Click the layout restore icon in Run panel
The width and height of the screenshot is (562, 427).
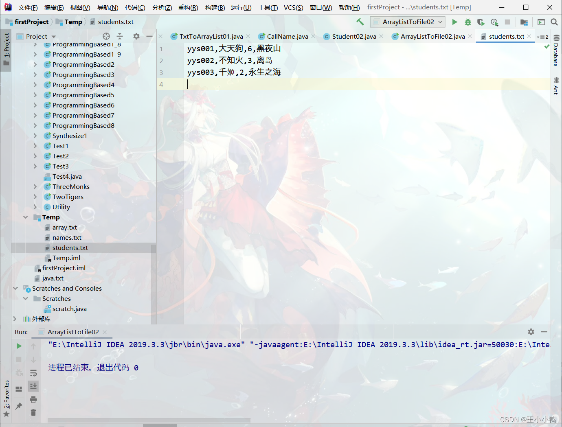19,389
